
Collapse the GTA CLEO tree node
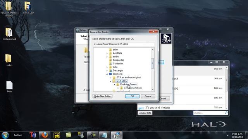click(x=111, y=81)
